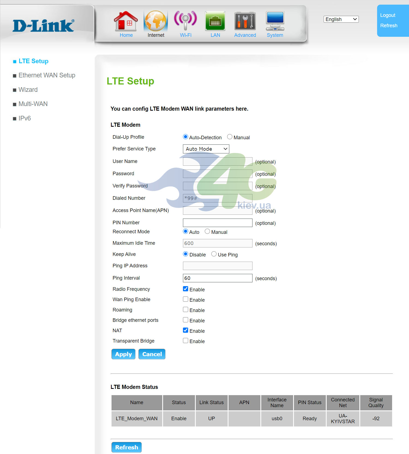Click the LTE_Modem_WAN table cell

(x=137, y=419)
